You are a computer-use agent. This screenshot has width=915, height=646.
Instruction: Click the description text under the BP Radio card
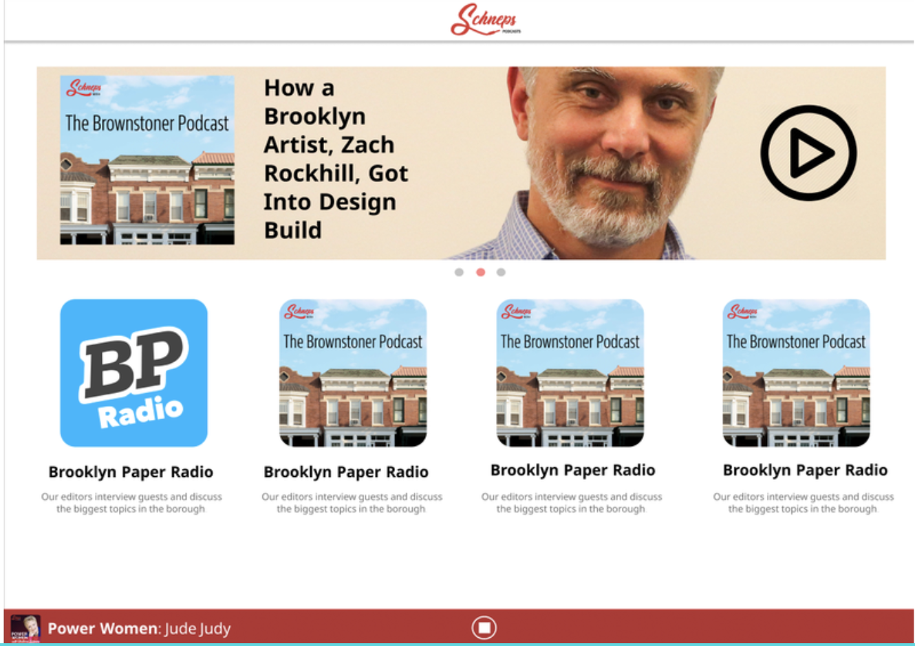tap(131, 502)
